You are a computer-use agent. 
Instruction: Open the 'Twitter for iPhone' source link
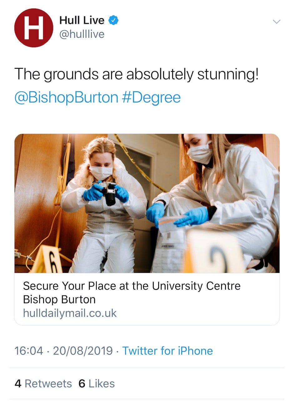point(167,351)
